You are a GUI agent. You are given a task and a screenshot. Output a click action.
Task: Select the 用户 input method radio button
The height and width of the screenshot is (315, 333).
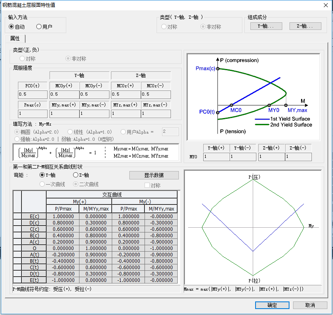click(x=39, y=27)
